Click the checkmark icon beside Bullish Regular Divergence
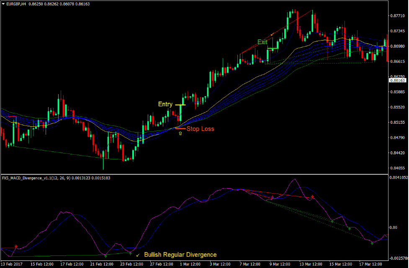 coord(137,255)
